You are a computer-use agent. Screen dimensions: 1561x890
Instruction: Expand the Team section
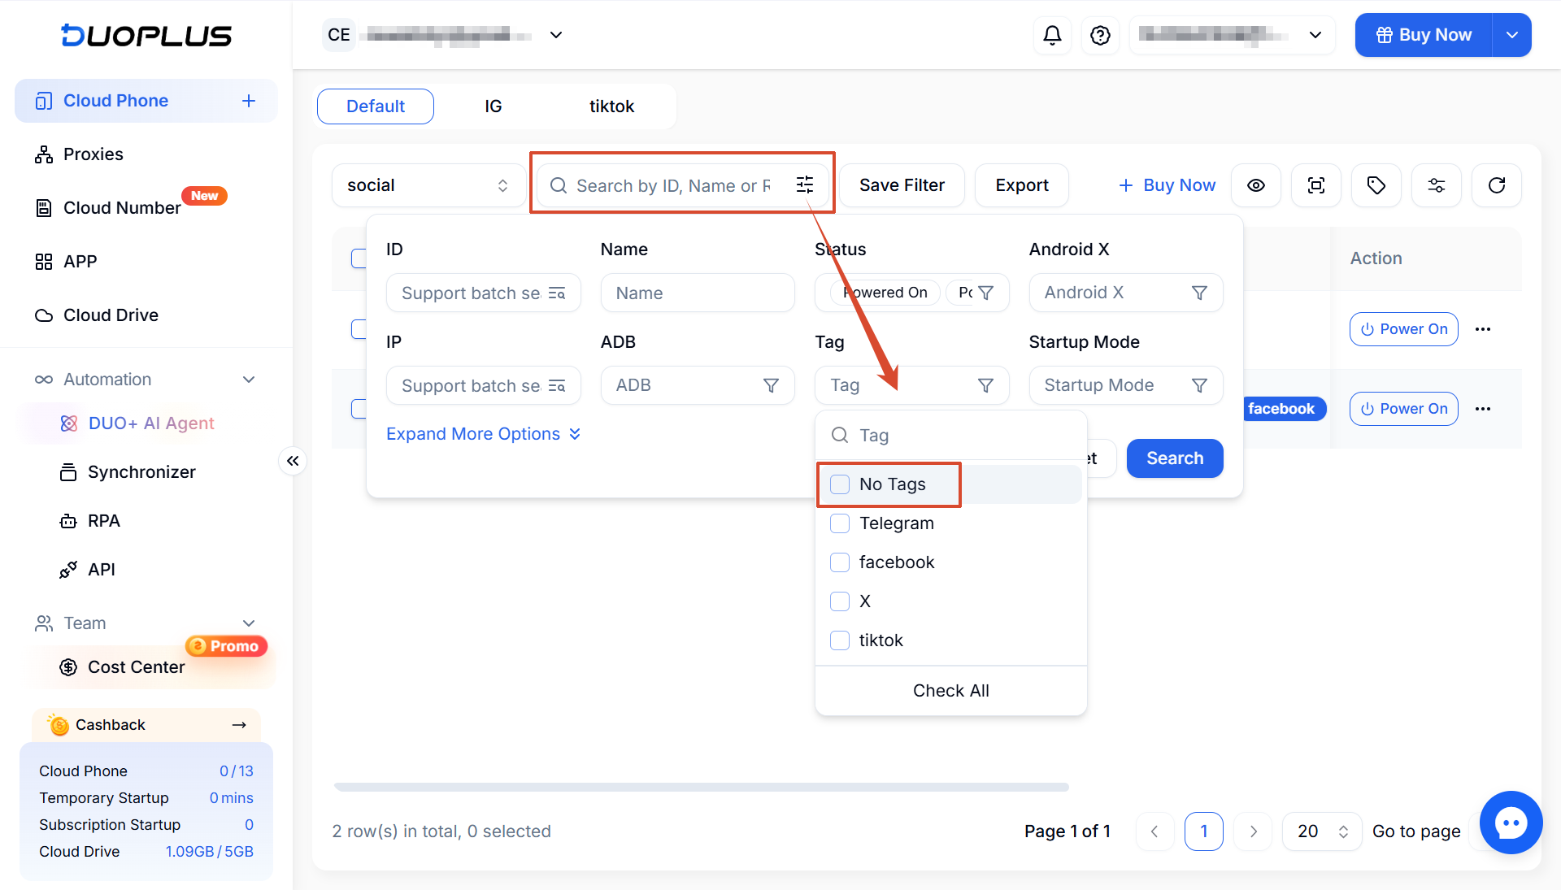[146, 623]
